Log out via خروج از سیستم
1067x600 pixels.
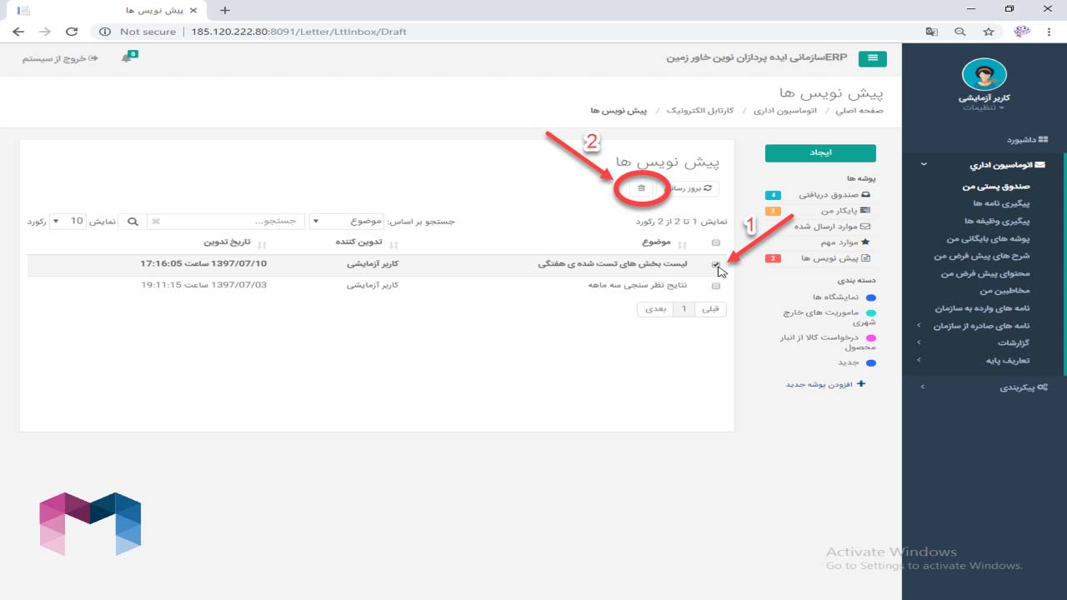pyautogui.click(x=60, y=58)
